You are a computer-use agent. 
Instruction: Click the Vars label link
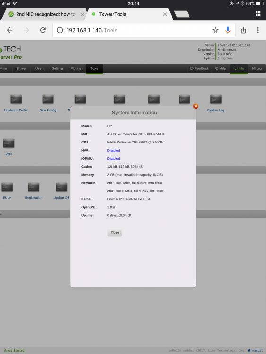coord(9,154)
